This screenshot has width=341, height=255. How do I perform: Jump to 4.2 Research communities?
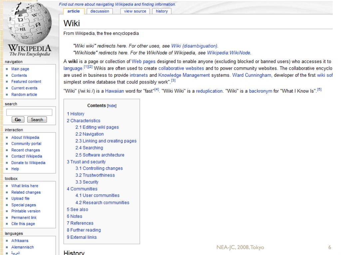pyautogui.click(x=102, y=203)
